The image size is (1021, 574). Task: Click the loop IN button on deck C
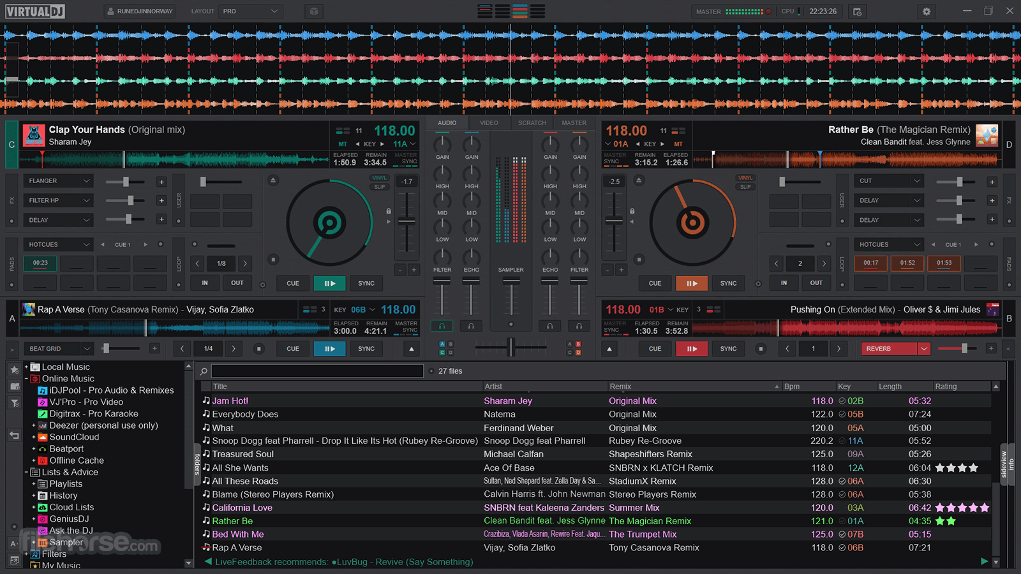205,283
